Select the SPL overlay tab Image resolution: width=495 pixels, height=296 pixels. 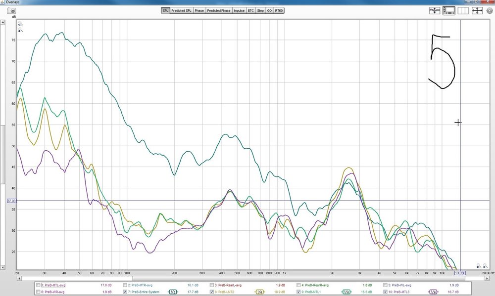(x=165, y=10)
